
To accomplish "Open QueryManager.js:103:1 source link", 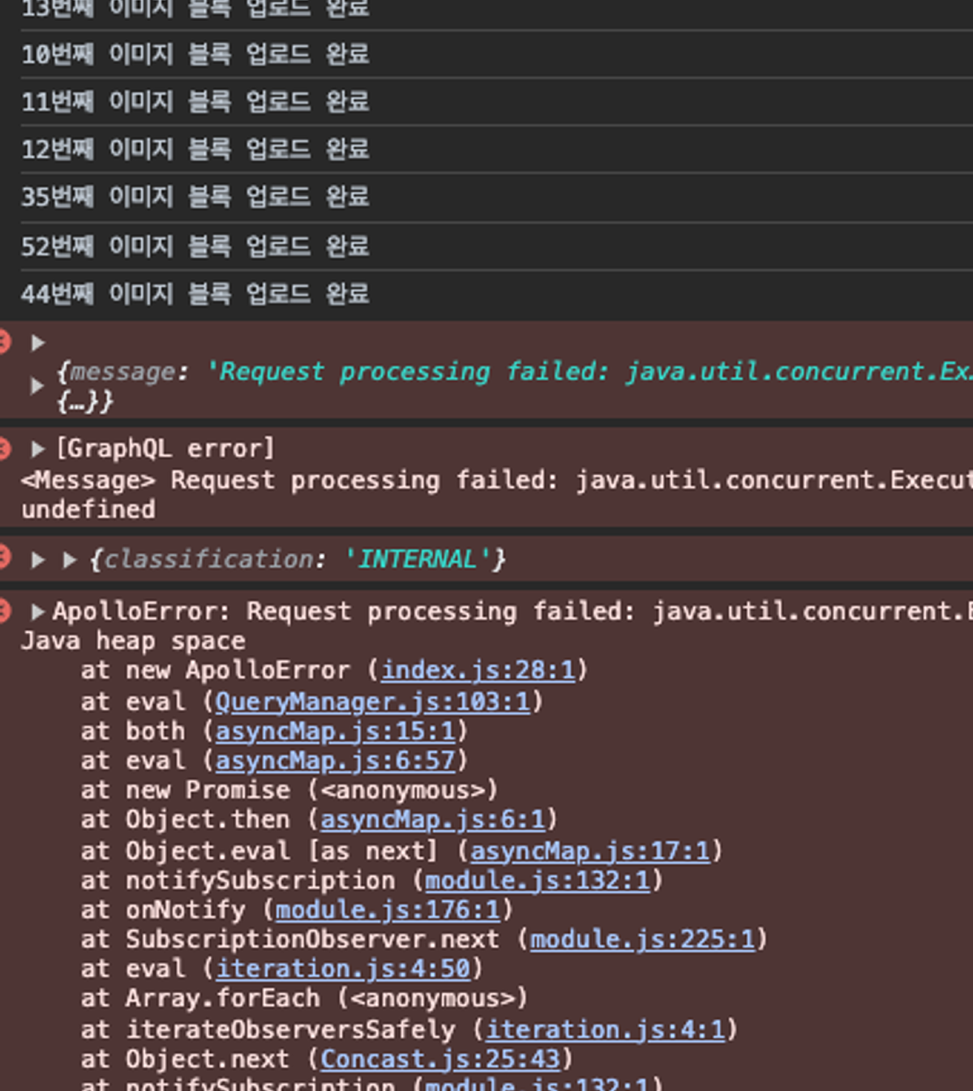I will pyautogui.click(x=372, y=701).
